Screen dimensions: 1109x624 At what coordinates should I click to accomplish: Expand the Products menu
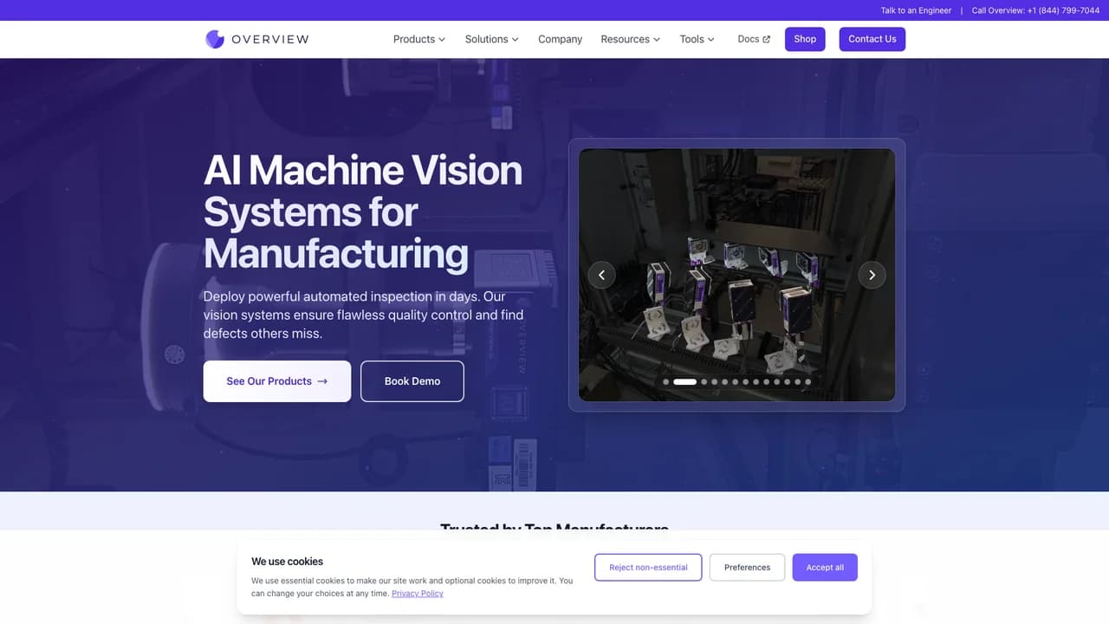pyautogui.click(x=419, y=39)
